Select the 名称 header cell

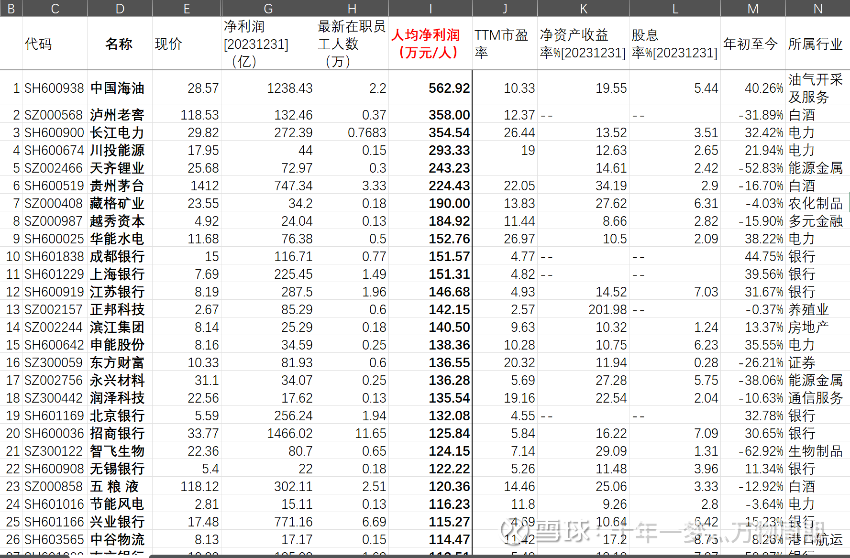coord(119,44)
